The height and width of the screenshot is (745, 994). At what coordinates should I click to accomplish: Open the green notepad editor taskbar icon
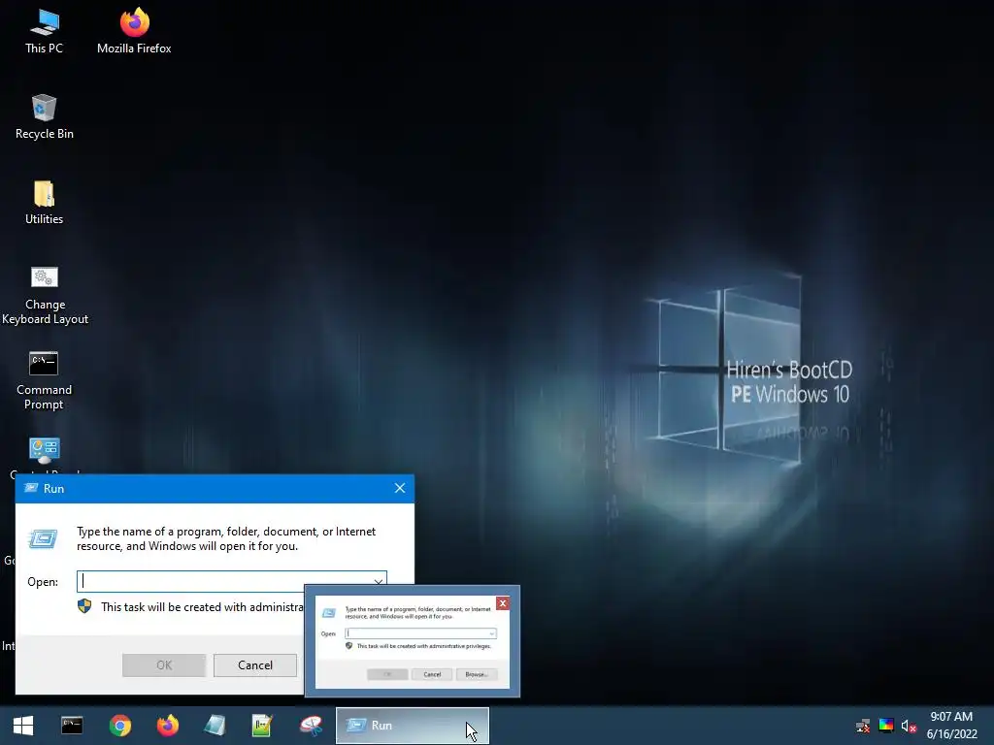coord(262,726)
